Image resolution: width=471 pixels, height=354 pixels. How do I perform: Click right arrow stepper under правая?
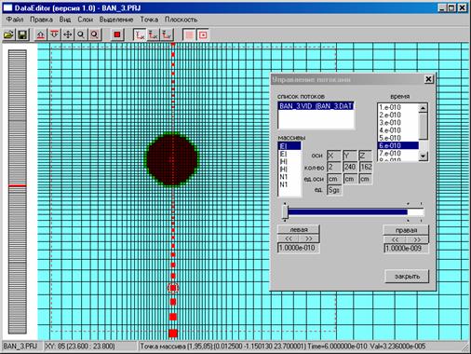417,239
